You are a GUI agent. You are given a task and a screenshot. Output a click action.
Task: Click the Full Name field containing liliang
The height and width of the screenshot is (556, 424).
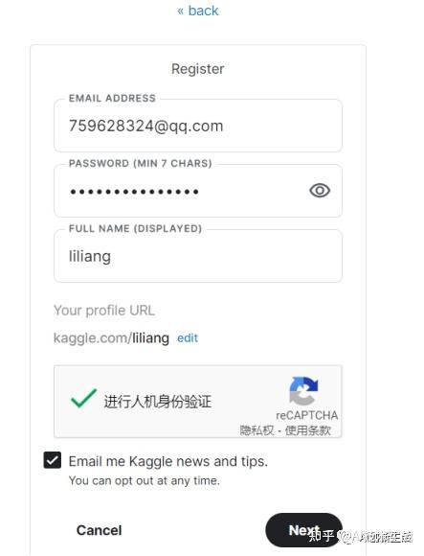(x=198, y=256)
